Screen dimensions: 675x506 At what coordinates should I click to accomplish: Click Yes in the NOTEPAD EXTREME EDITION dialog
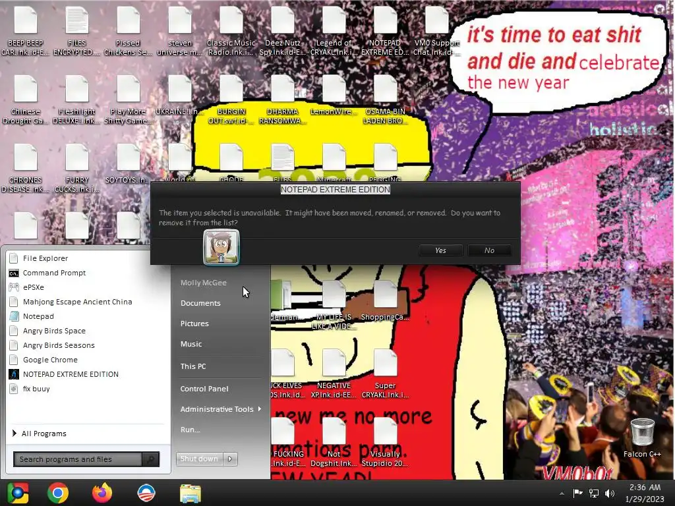440,250
